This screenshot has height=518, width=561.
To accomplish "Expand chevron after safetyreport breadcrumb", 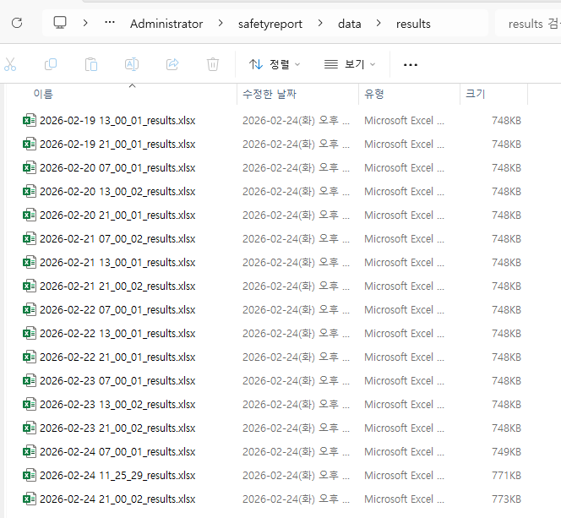I will 320,24.
